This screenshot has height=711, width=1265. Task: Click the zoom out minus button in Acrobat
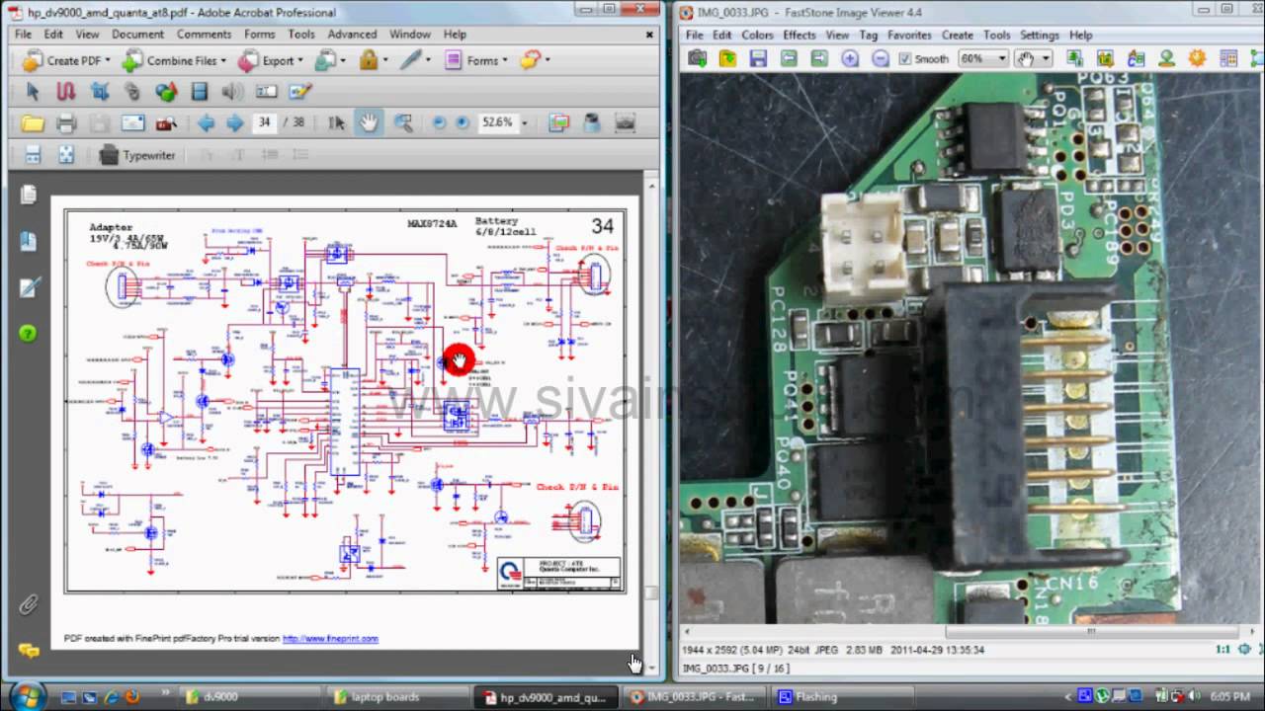click(439, 123)
